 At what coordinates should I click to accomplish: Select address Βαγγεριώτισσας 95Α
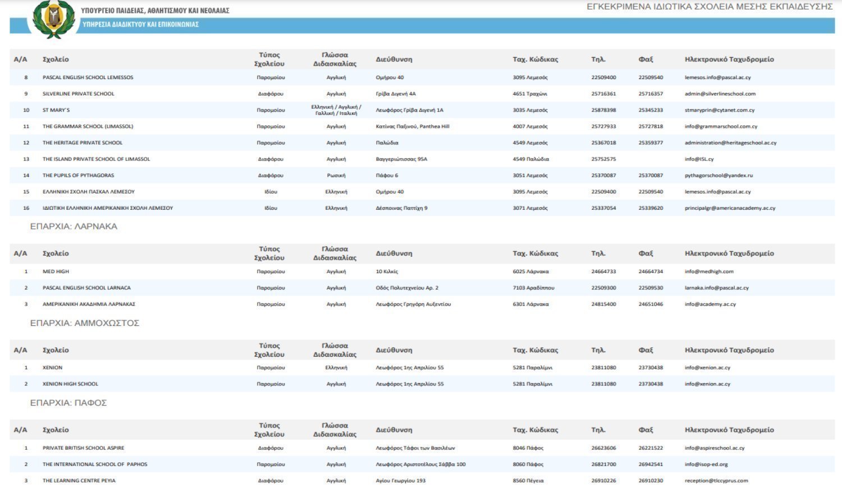(401, 159)
